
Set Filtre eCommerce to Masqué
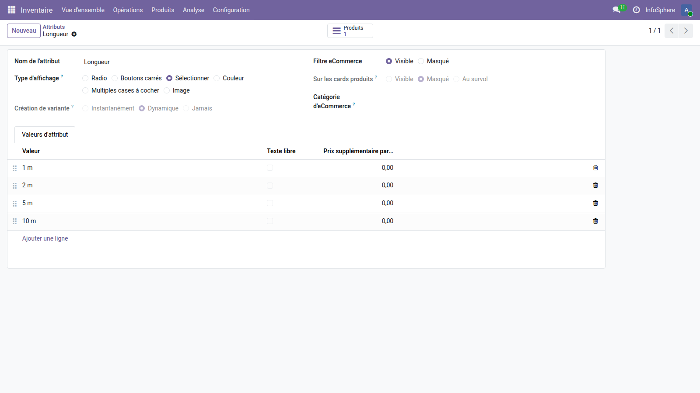(x=421, y=61)
